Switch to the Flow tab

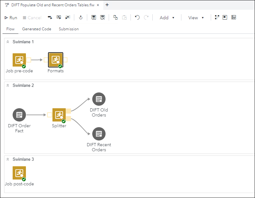10,29
